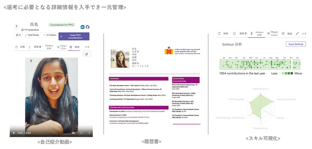Image resolution: width=312 pixels, height=149 pixels.
Task: Click the Considered for PPO badge
Action: 62,25
